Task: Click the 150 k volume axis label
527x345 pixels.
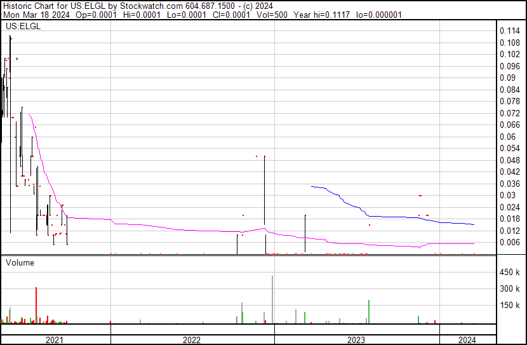Action: click(x=510, y=306)
